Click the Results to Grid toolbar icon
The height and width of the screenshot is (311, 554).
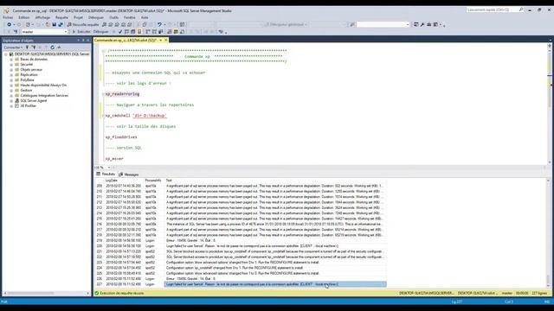coord(176,32)
